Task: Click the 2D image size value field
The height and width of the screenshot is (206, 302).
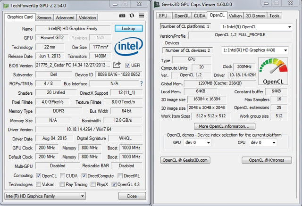Action: (x=207, y=99)
